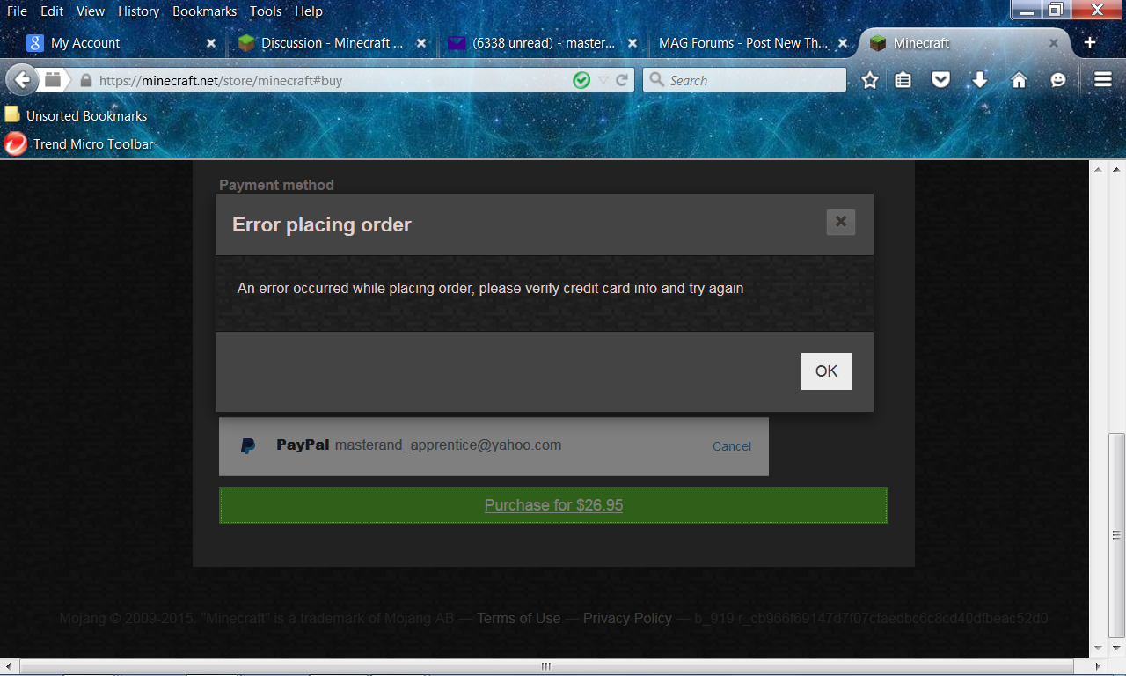Cancel the PayPal payment method
The width and height of the screenshot is (1126, 676).
click(x=732, y=446)
